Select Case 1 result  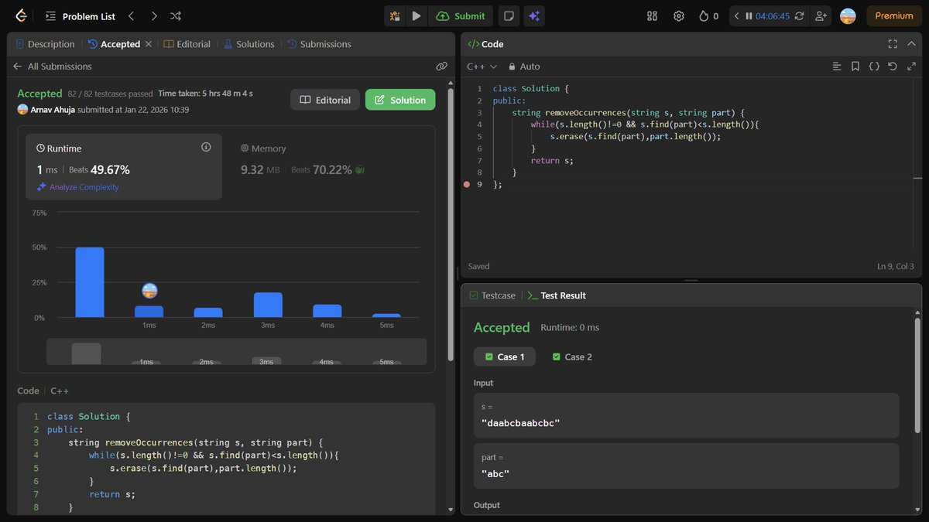pos(505,357)
